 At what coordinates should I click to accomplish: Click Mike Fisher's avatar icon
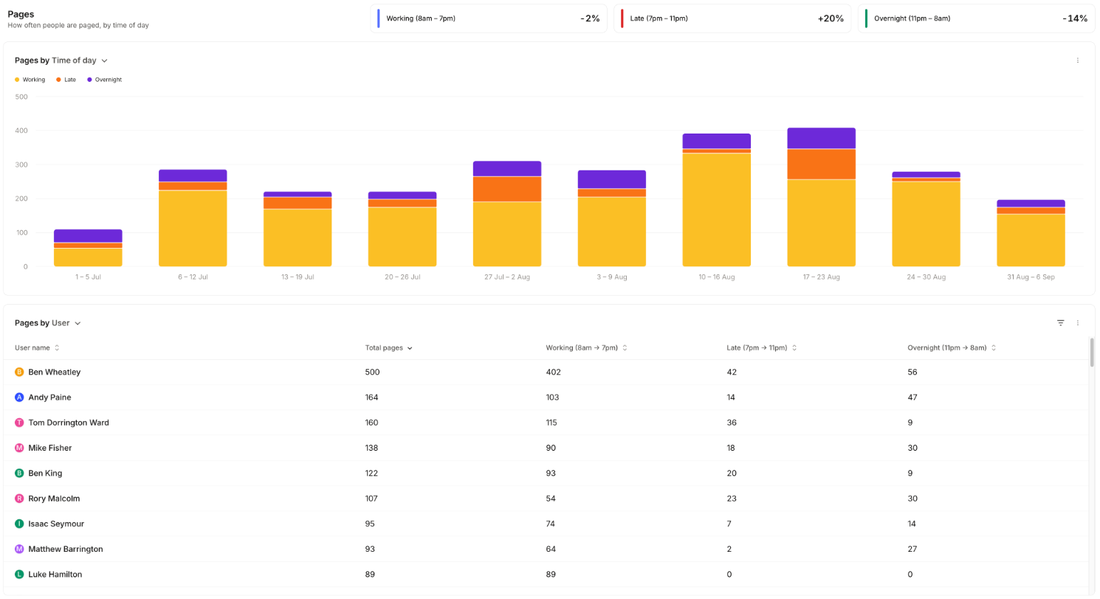point(19,448)
